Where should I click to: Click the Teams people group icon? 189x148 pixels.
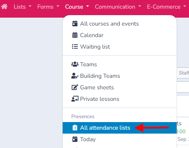pyautogui.click(x=75, y=64)
